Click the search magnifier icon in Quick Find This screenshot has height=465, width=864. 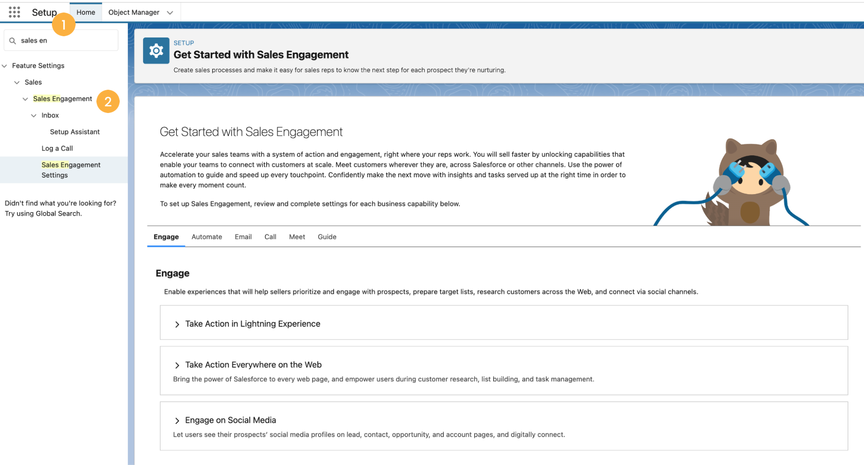click(13, 41)
